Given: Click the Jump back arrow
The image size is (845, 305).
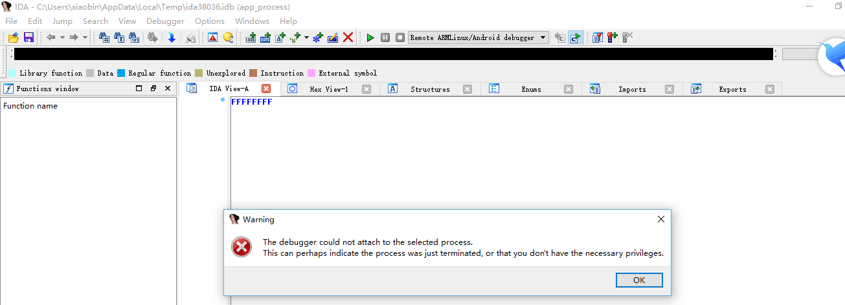Looking at the screenshot, I should (x=51, y=37).
